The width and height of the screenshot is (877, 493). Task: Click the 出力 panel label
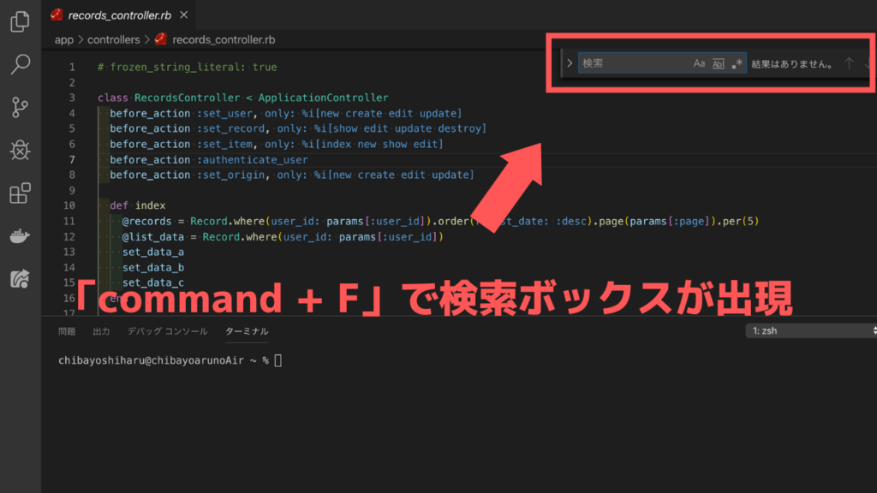click(x=101, y=330)
